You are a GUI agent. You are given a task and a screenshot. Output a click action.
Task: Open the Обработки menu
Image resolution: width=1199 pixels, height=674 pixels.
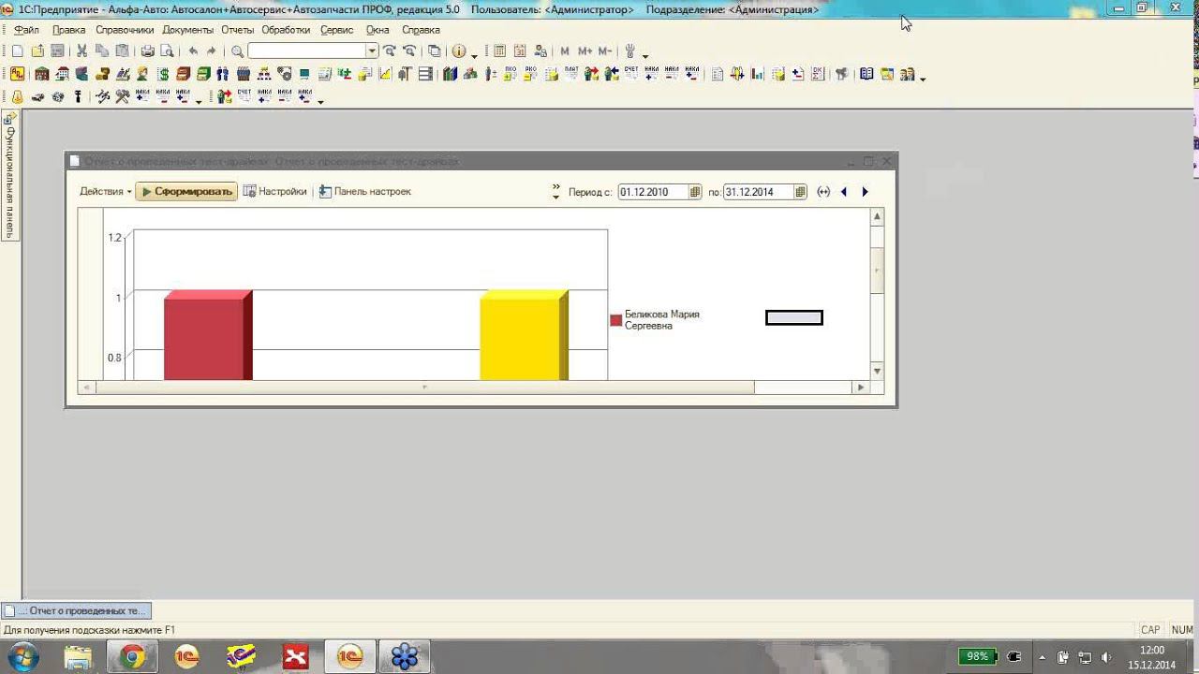point(286,30)
